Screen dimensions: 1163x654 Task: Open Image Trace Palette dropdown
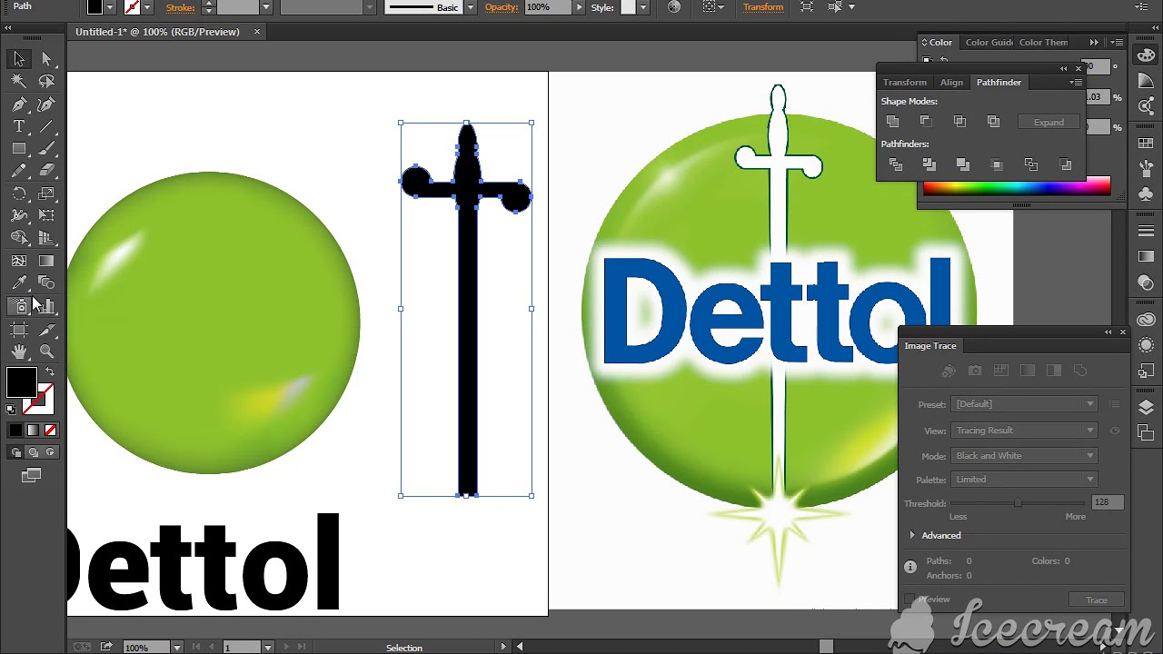click(x=1025, y=480)
